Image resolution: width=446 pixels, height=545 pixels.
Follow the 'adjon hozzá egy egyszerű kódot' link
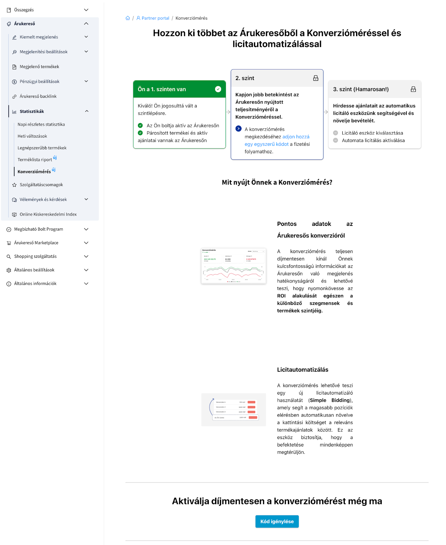[277, 140]
